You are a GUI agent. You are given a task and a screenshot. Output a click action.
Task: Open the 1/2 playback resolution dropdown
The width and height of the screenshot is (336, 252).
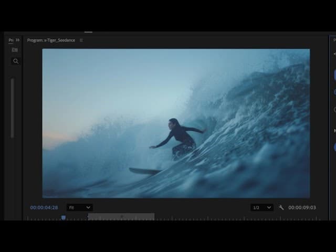pos(262,207)
